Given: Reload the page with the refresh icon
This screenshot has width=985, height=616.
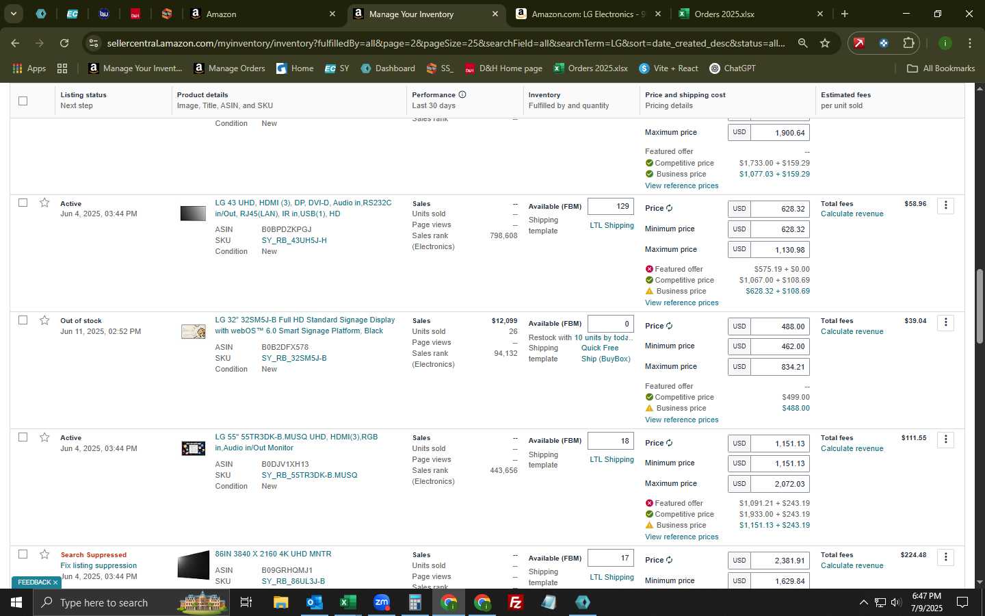Looking at the screenshot, I should pyautogui.click(x=64, y=43).
